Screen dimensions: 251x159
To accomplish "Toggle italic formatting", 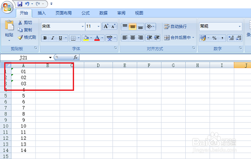I will coord(53,38).
